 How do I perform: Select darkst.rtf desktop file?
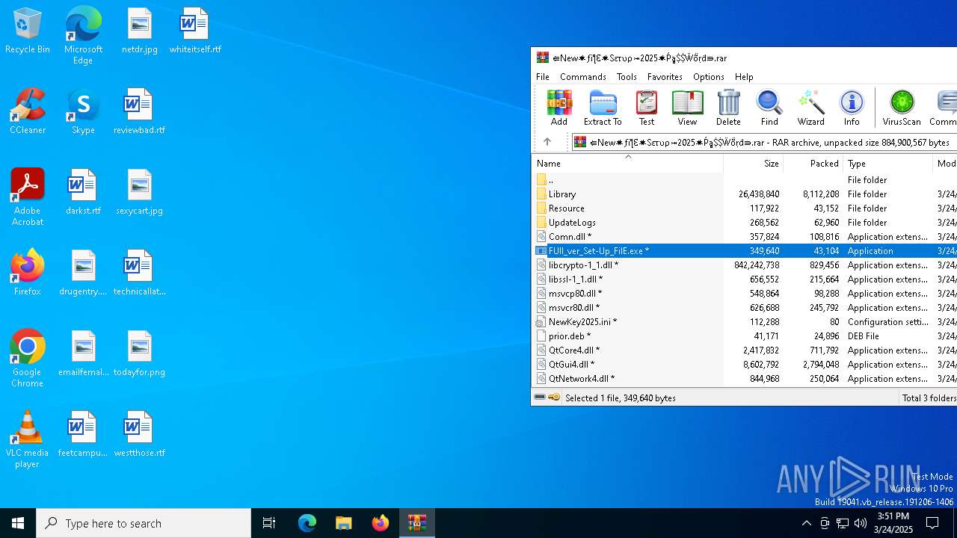pyautogui.click(x=83, y=192)
